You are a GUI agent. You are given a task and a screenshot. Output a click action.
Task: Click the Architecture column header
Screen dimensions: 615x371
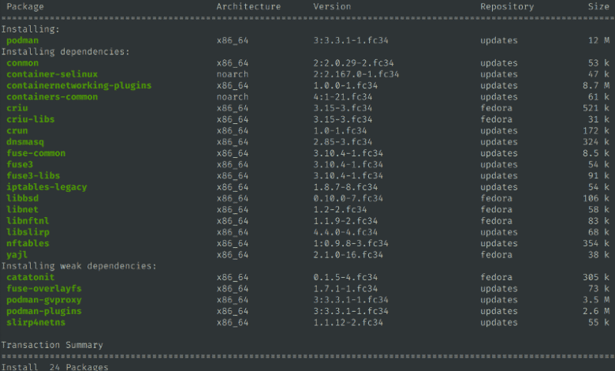tap(248, 6)
